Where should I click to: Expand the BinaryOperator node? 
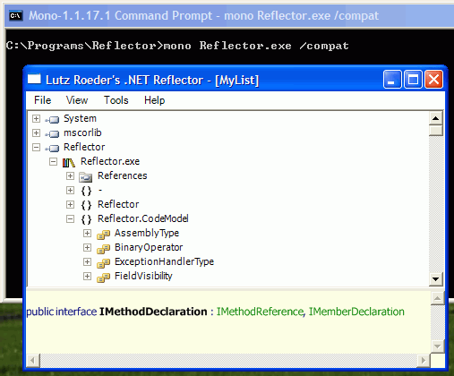pyautogui.click(x=87, y=247)
